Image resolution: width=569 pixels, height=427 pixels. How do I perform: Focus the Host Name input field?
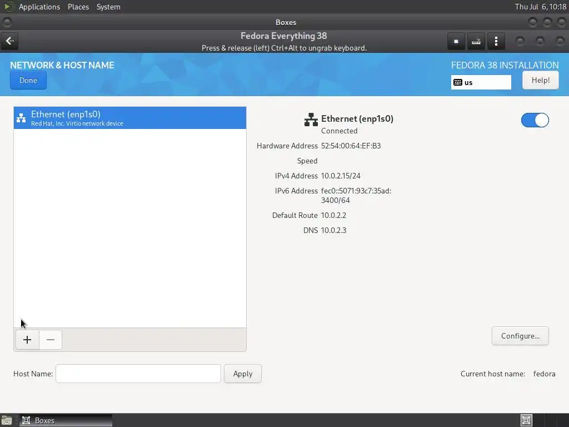tap(138, 374)
